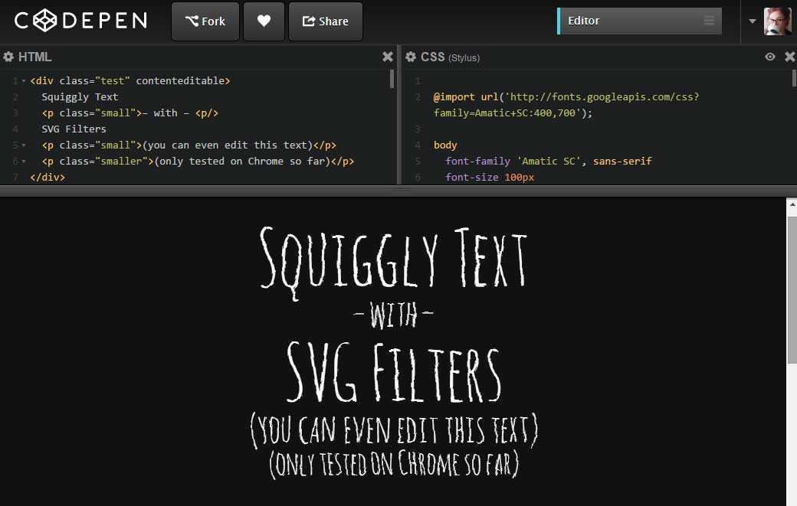Click the hamburger icon on the Editor button

click(709, 21)
